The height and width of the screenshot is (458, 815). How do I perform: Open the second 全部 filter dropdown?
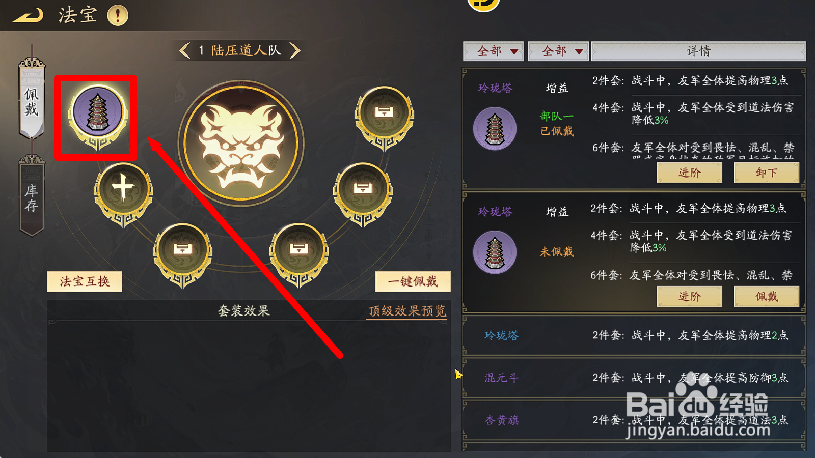click(558, 51)
